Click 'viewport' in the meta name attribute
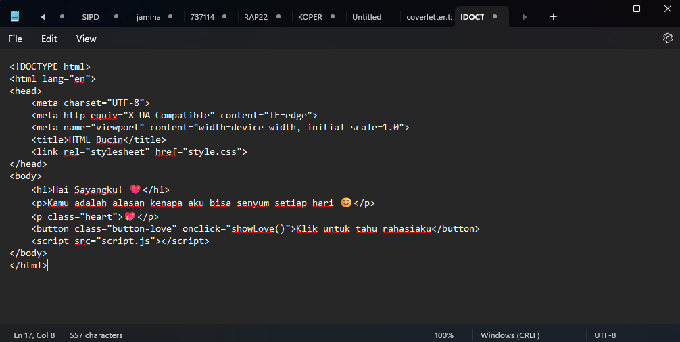Screen dimensions: 680x342 click(118, 128)
